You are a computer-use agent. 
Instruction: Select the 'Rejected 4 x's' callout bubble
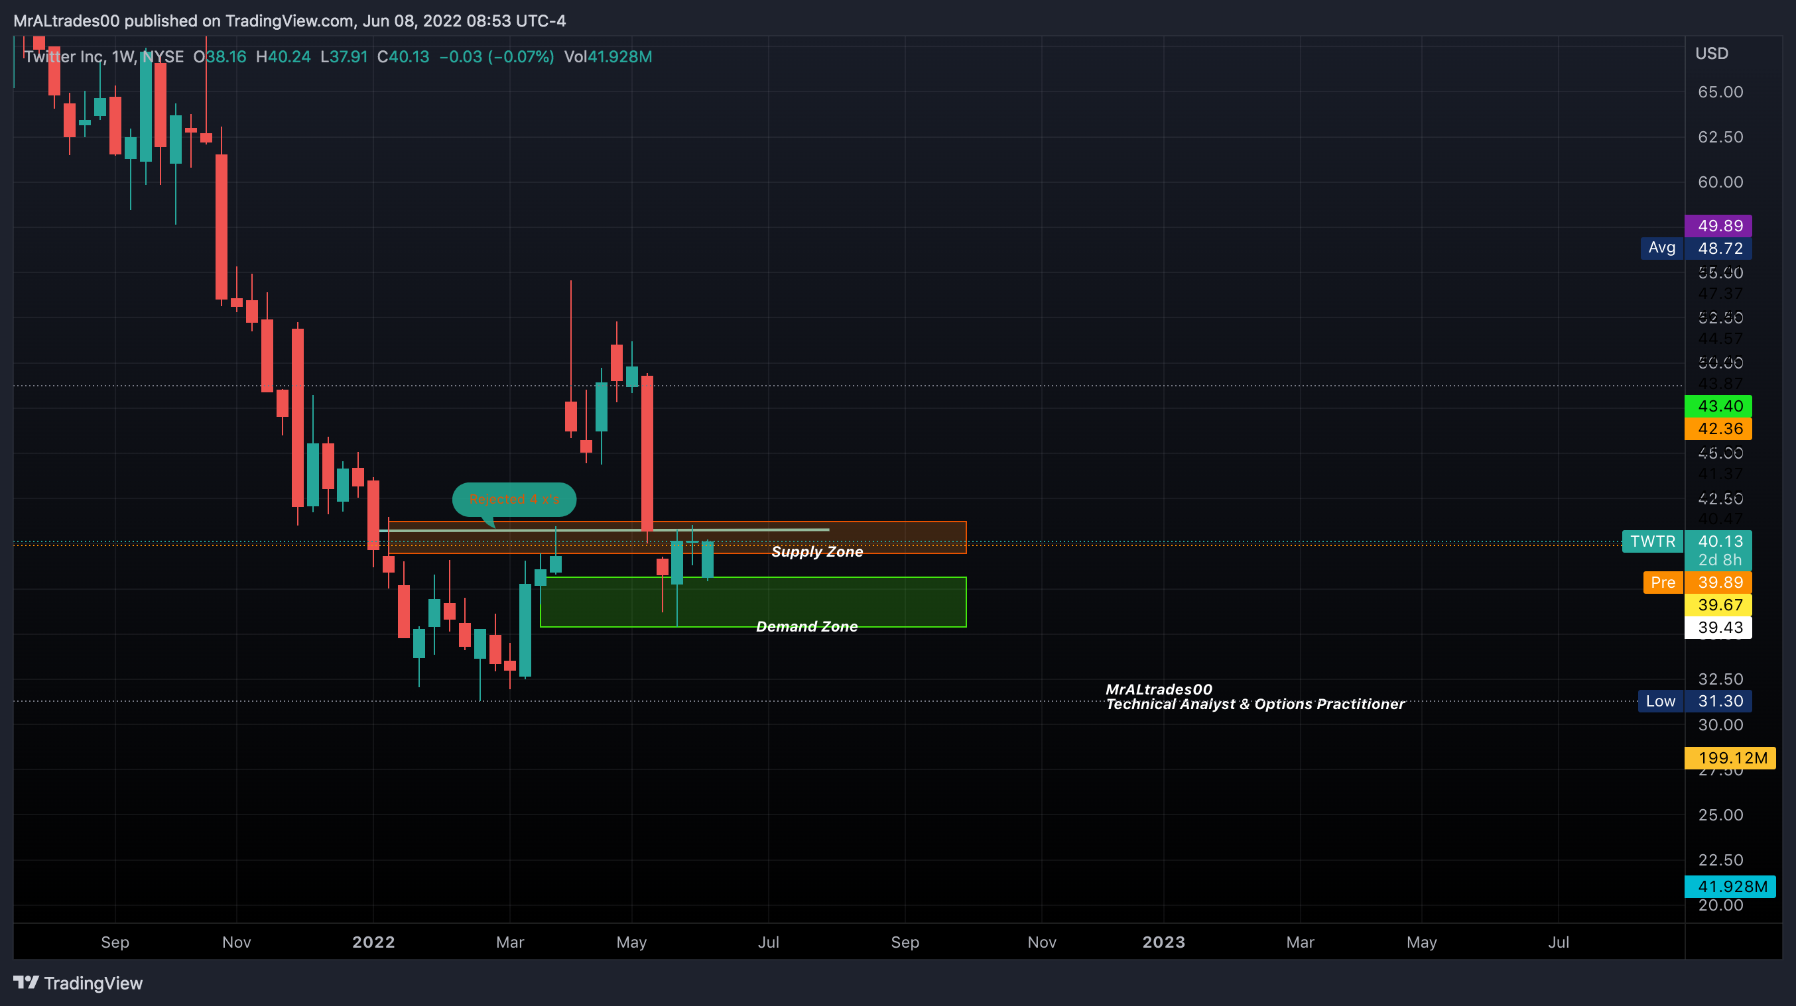click(x=514, y=500)
